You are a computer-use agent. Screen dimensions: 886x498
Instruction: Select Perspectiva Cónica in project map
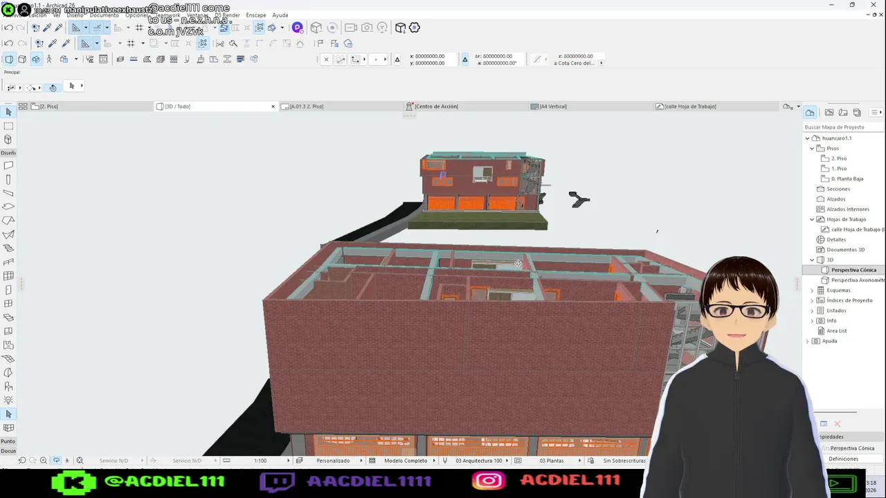(853, 270)
